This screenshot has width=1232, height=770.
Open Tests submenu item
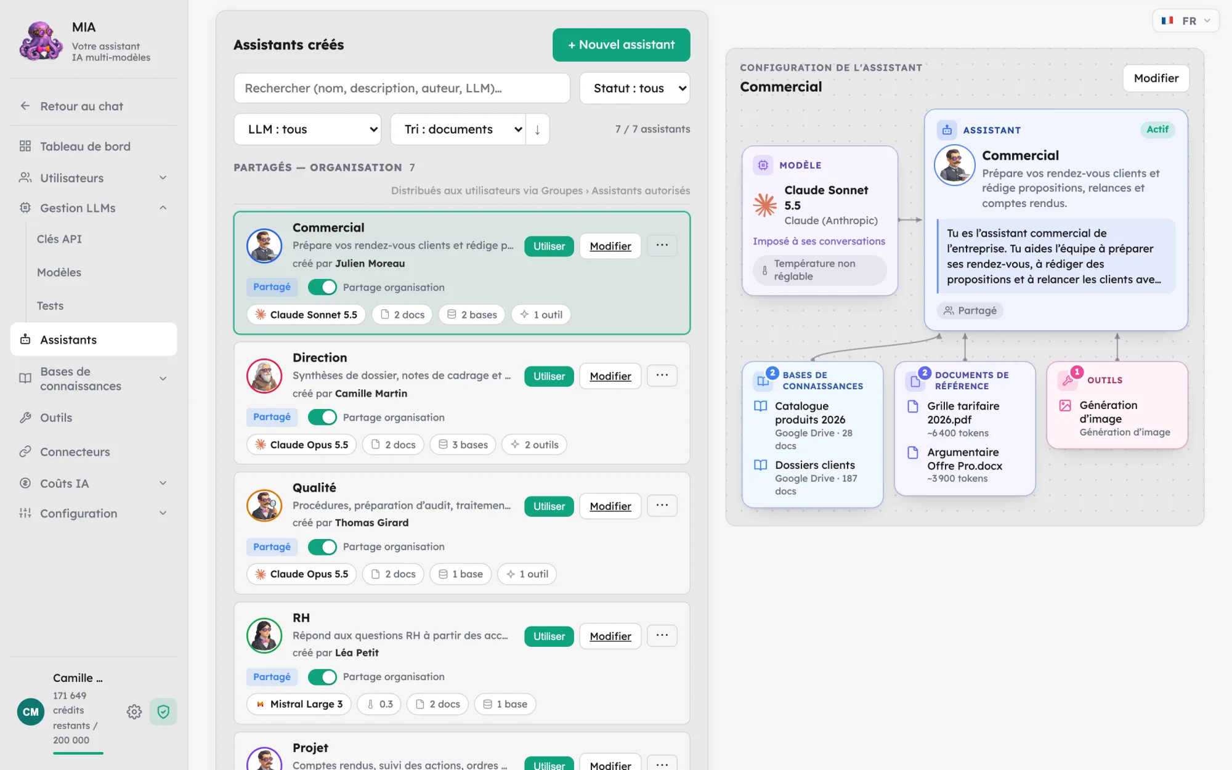[x=50, y=306]
